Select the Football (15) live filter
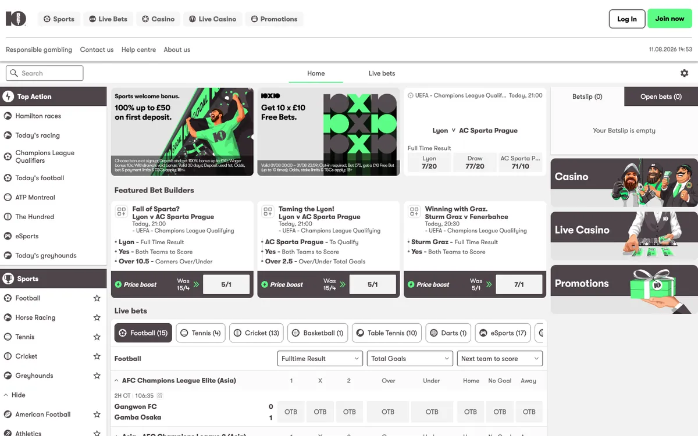Image resolution: width=698 pixels, height=436 pixels. (x=143, y=333)
